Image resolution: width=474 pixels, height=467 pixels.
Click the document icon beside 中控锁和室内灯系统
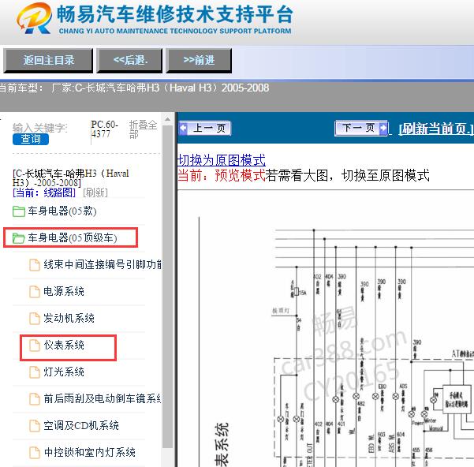point(35,453)
